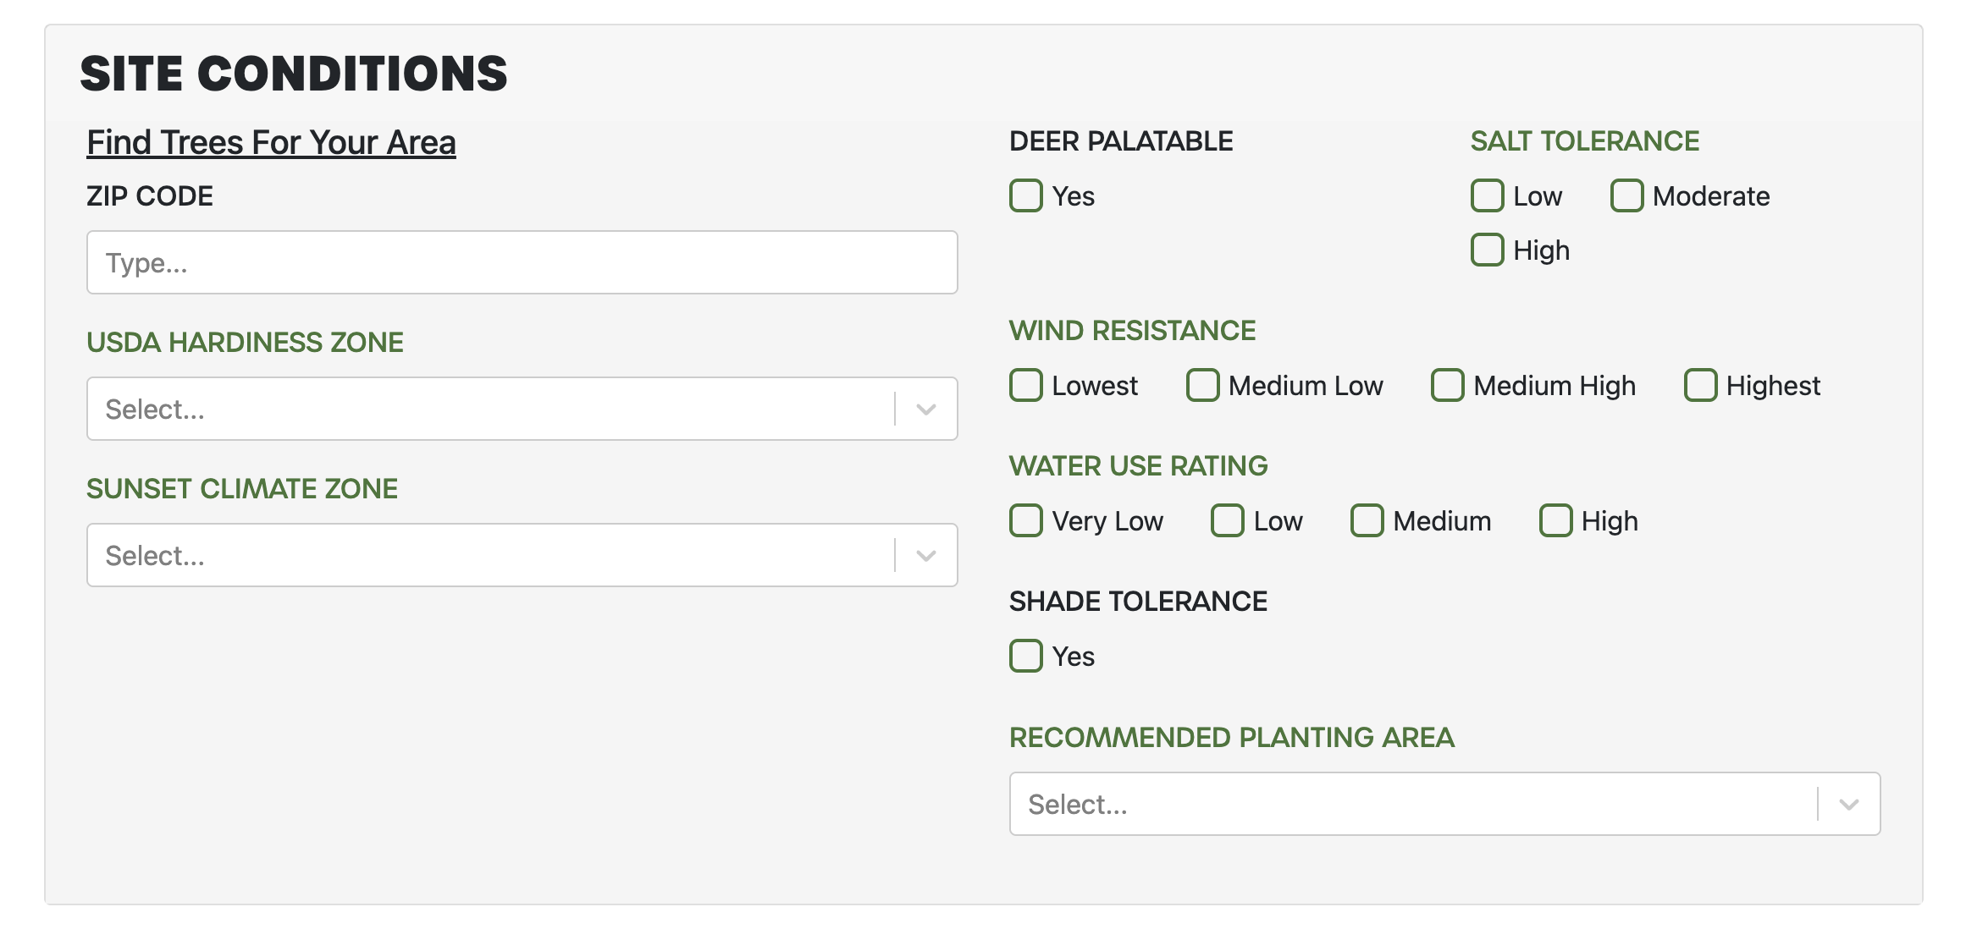Select Highest wind resistance option
The width and height of the screenshot is (1966, 929).
1701,386
